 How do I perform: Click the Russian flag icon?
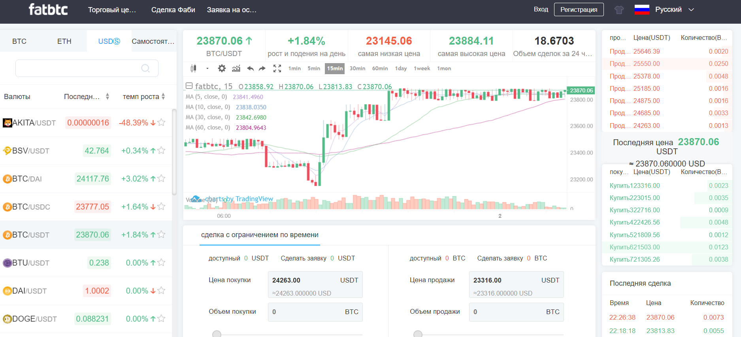[x=642, y=9]
